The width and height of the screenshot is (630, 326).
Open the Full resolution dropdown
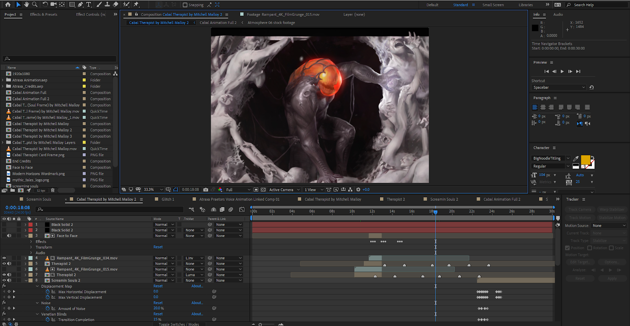point(238,190)
